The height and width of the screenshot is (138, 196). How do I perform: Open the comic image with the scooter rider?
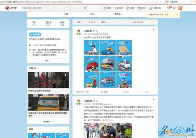pos(124,80)
